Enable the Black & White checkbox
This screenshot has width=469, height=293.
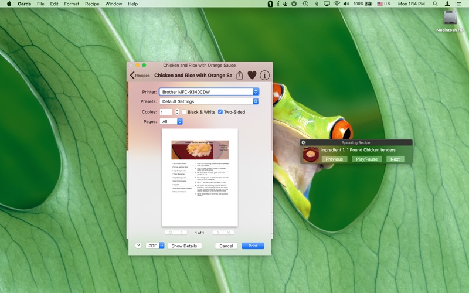184,112
